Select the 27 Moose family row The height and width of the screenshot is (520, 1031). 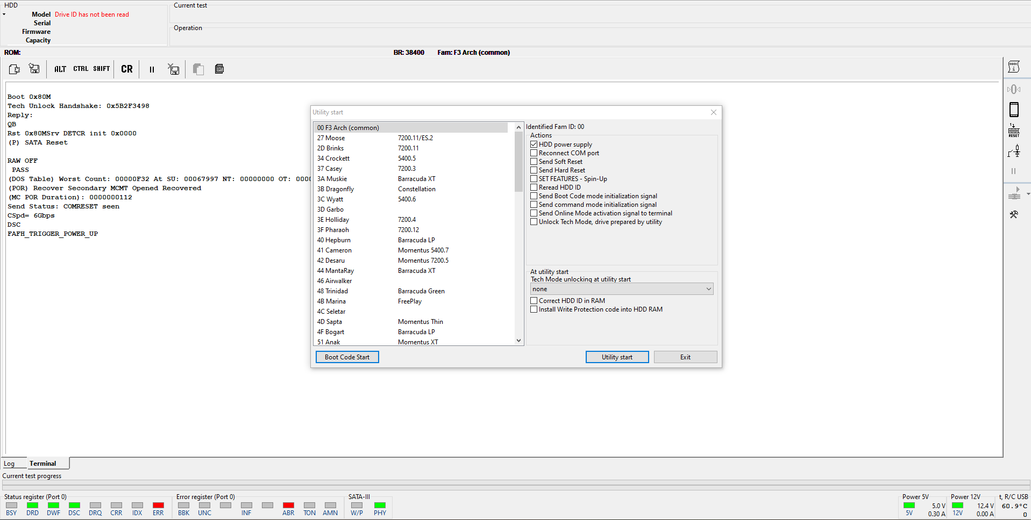(x=411, y=138)
